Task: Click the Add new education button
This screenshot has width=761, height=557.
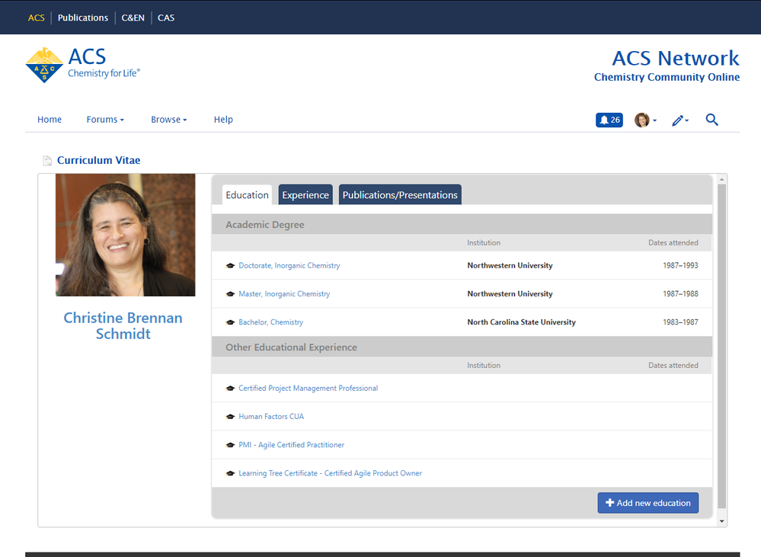Action: (647, 503)
